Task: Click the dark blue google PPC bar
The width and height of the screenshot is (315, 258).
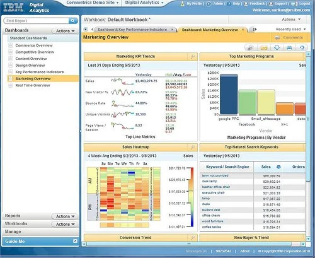Action: (229, 94)
